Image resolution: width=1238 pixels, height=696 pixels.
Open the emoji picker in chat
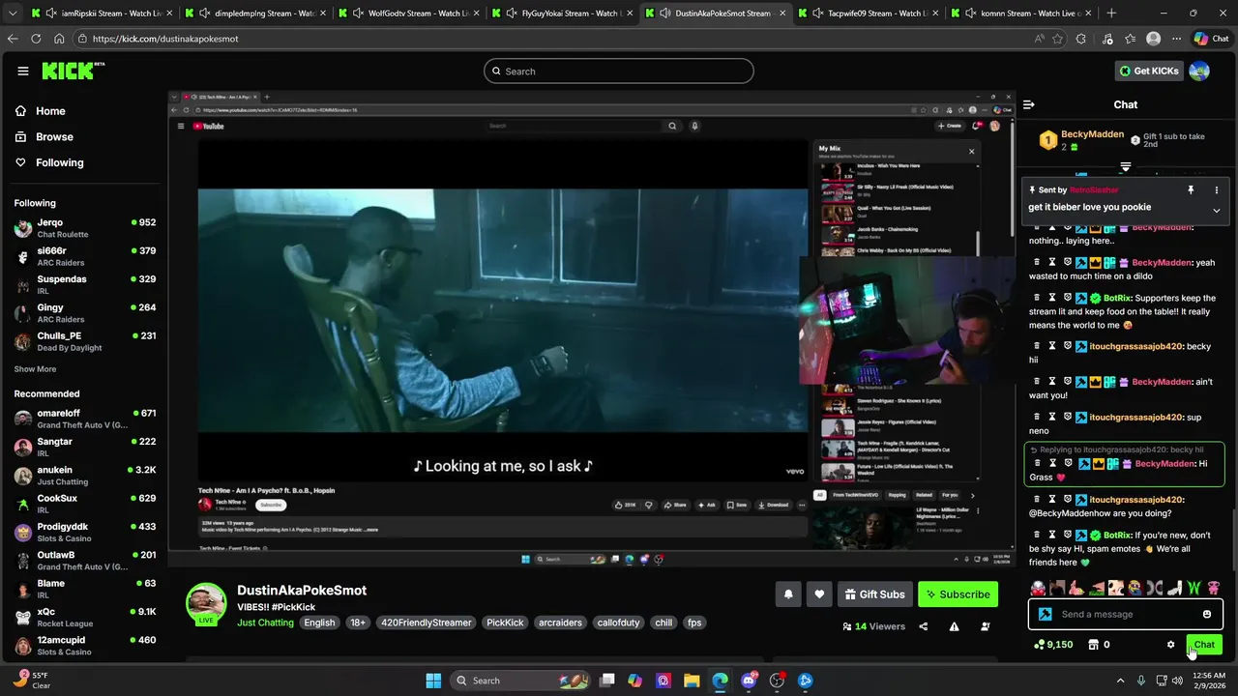coord(1207,614)
